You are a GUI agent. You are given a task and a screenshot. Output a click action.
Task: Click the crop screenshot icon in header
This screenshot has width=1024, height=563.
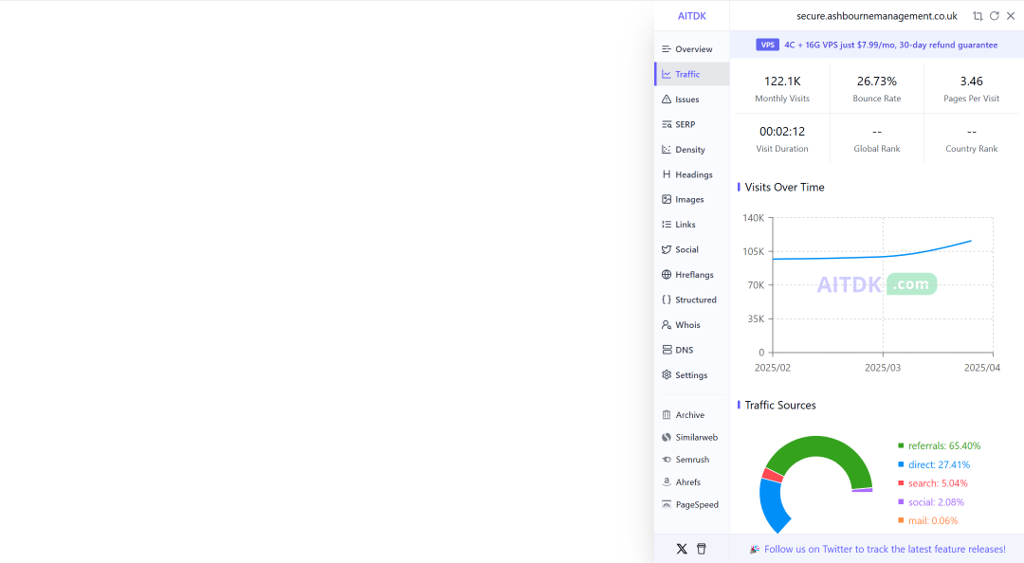pyautogui.click(x=978, y=16)
